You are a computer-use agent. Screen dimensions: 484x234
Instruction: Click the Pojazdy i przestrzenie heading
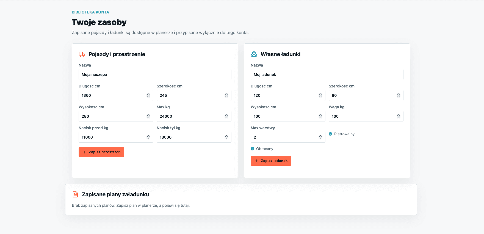click(x=117, y=54)
